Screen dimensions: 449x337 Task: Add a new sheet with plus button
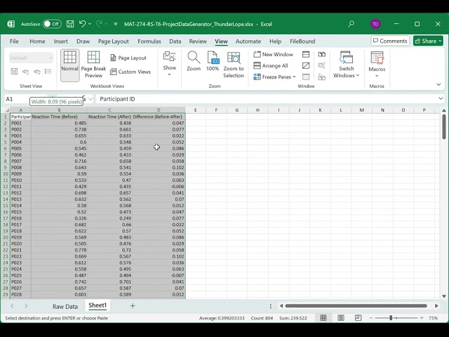pos(133,306)
